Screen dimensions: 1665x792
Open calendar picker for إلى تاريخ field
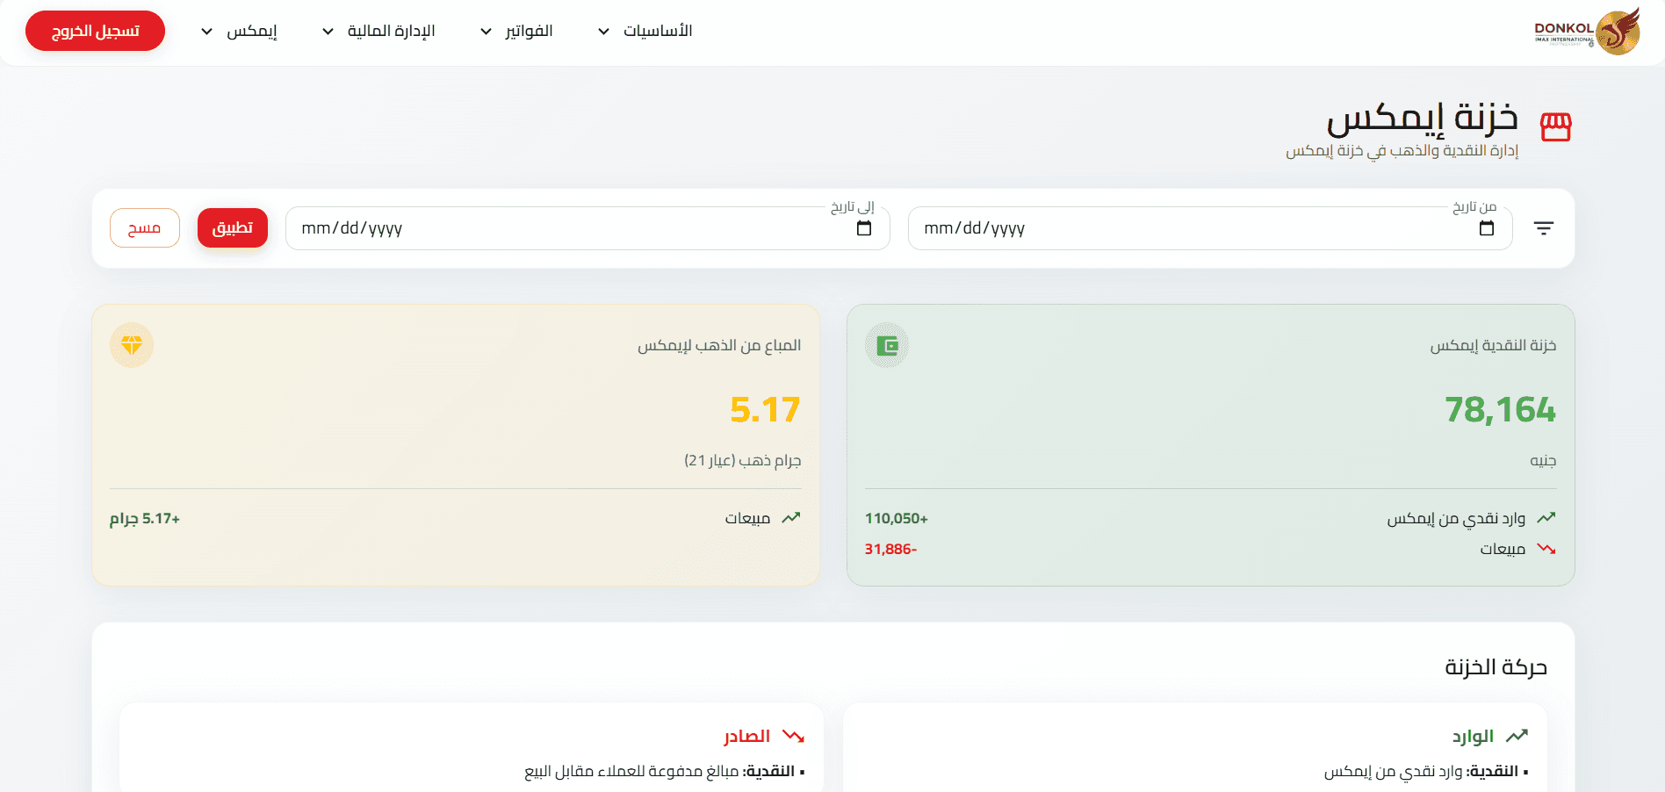coord(864,228)
